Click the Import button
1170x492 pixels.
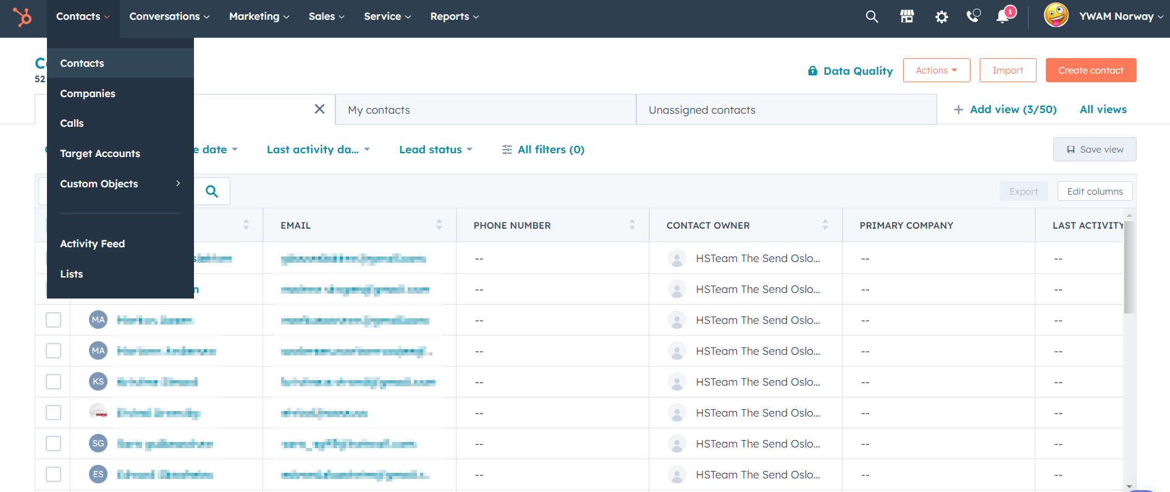pyautogui.click(x=1008, y=70)
